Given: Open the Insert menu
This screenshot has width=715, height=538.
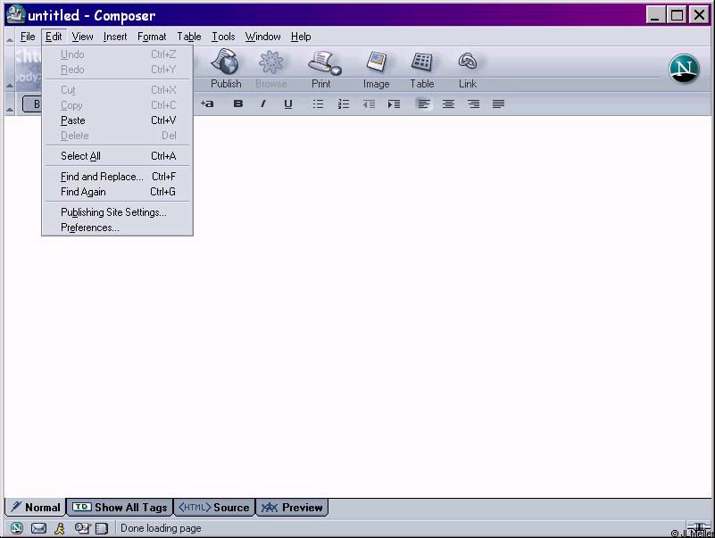Looking at the screenshot, I should [115, 37].
